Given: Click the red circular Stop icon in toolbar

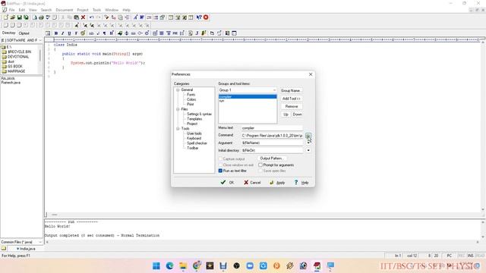Looking at the screenshot, I should click(206, 17).
